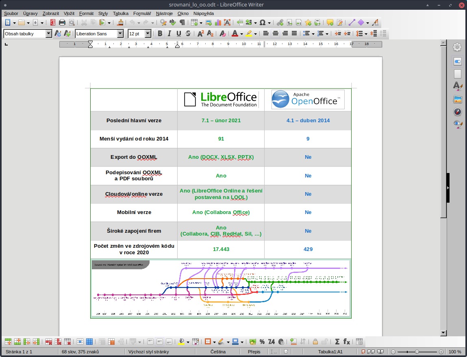The image size is (467, 357).
Task: Open sidebar Properties panel icon
Action: point(458,62)
